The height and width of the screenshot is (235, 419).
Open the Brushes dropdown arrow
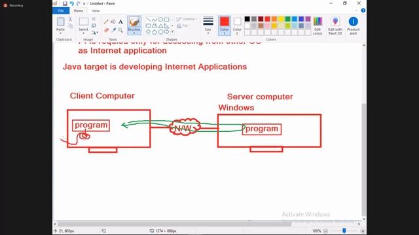[134, 33]
